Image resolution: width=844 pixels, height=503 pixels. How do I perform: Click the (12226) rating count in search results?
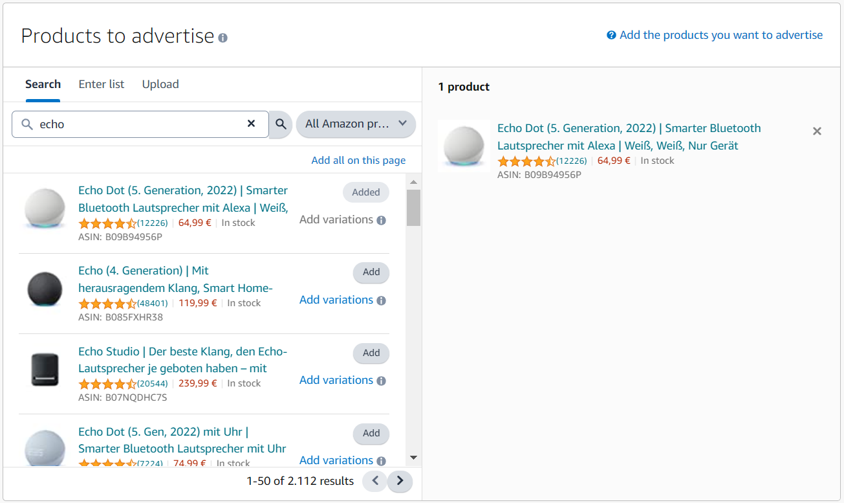point(153,223)
